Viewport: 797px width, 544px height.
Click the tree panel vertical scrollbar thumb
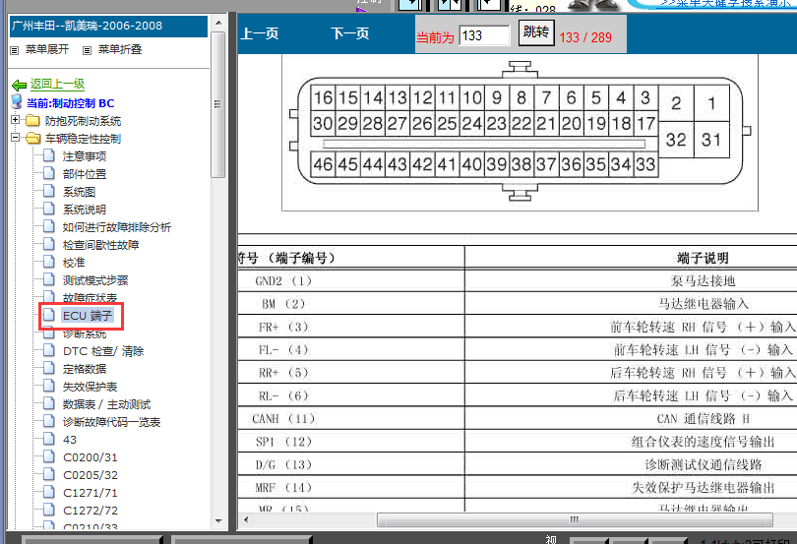coord(218,104)
